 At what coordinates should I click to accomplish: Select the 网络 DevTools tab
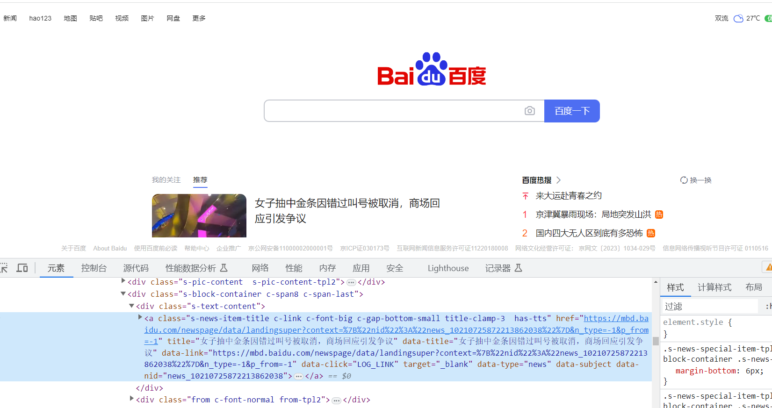tap(260, 268)
